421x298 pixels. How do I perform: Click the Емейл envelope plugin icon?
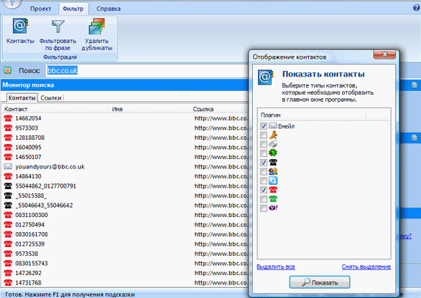(x=273, y=125)
